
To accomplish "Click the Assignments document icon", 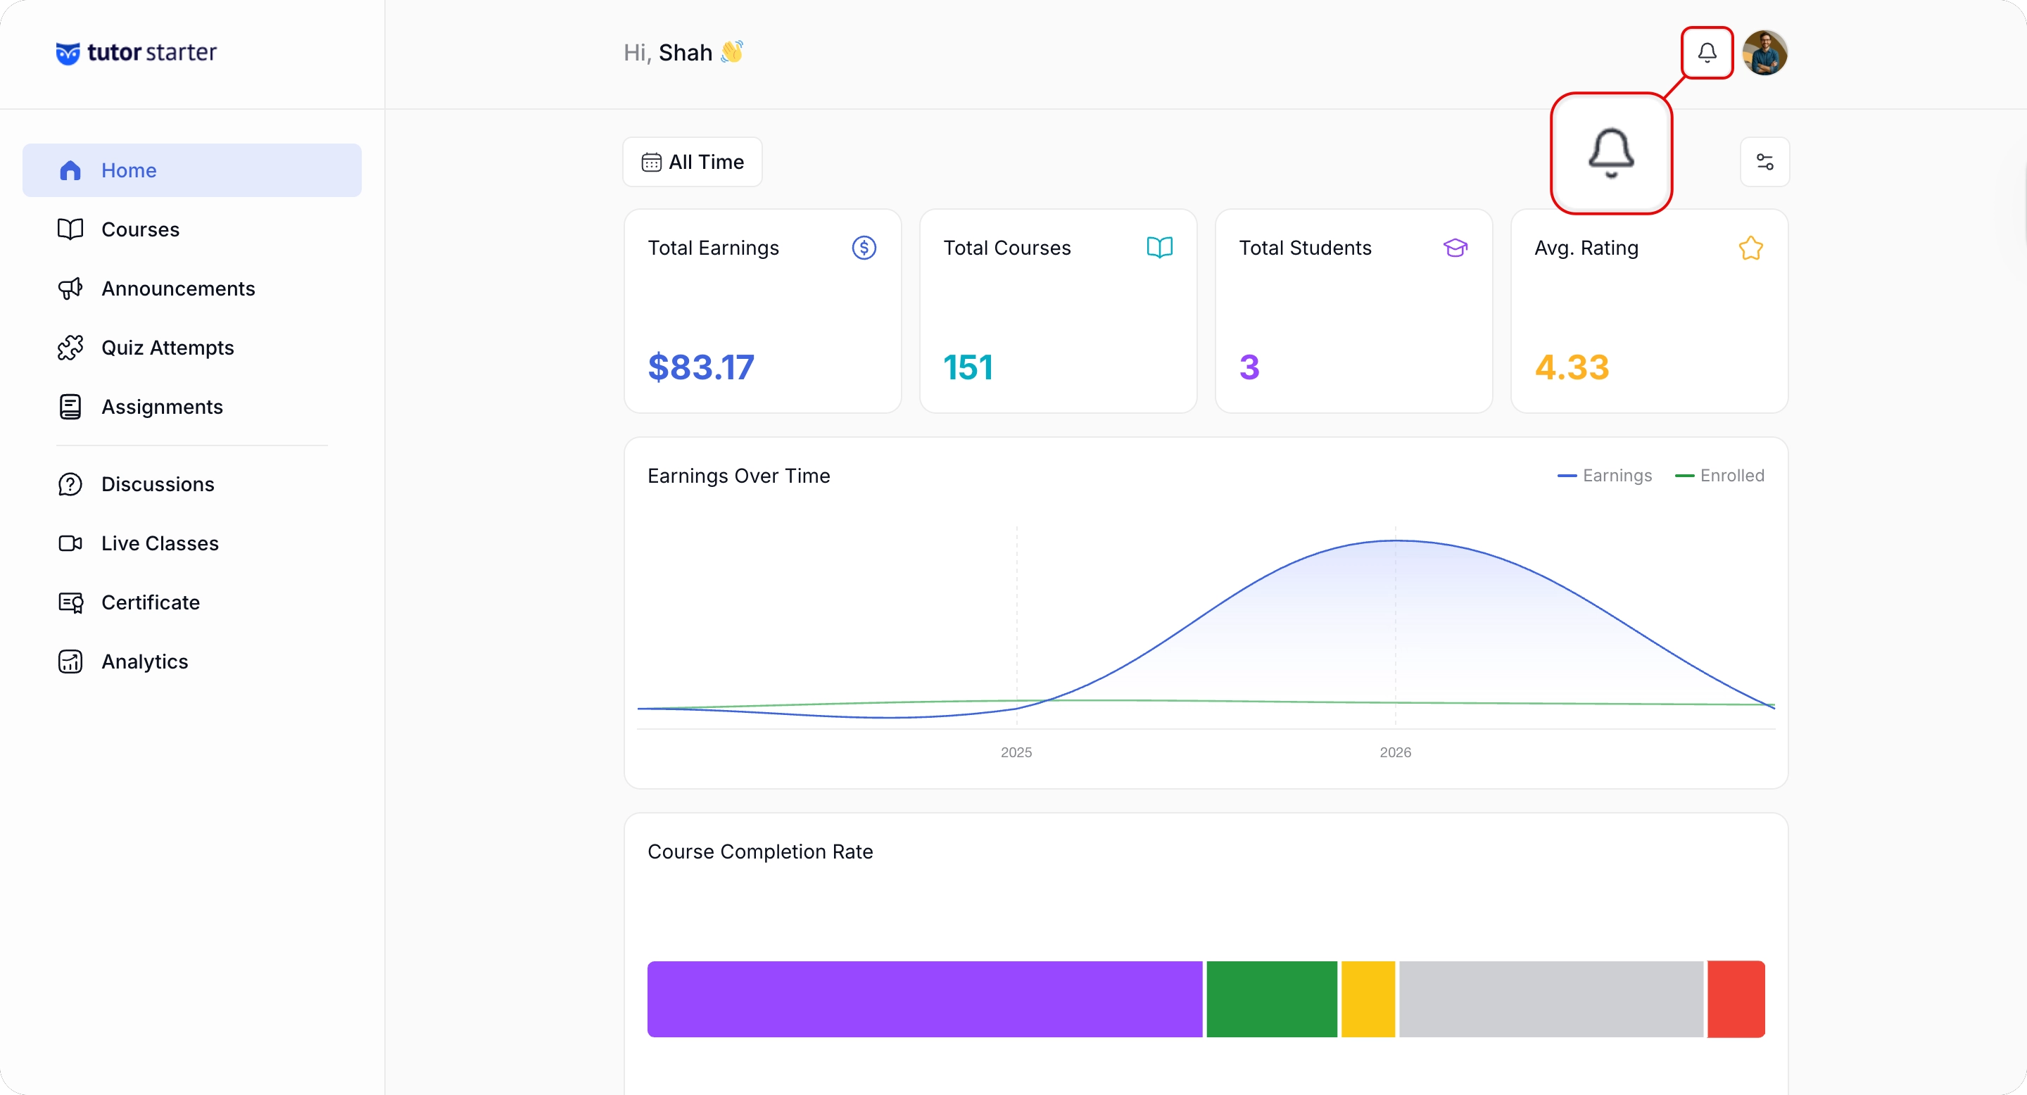I will click(x=70, y=407).
